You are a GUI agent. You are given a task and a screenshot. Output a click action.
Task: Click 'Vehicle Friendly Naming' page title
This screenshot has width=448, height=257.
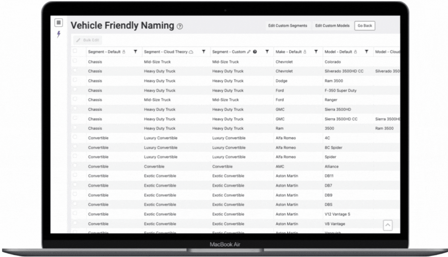pyautogui.click(x=122, y=26)
